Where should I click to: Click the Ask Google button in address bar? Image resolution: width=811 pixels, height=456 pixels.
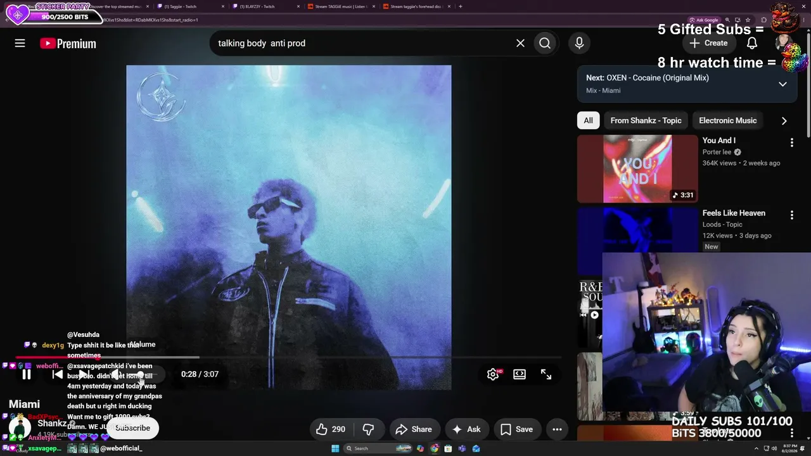704,20
